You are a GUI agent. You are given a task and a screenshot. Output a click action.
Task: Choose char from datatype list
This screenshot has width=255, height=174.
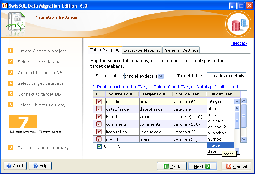tap(221, 109)
